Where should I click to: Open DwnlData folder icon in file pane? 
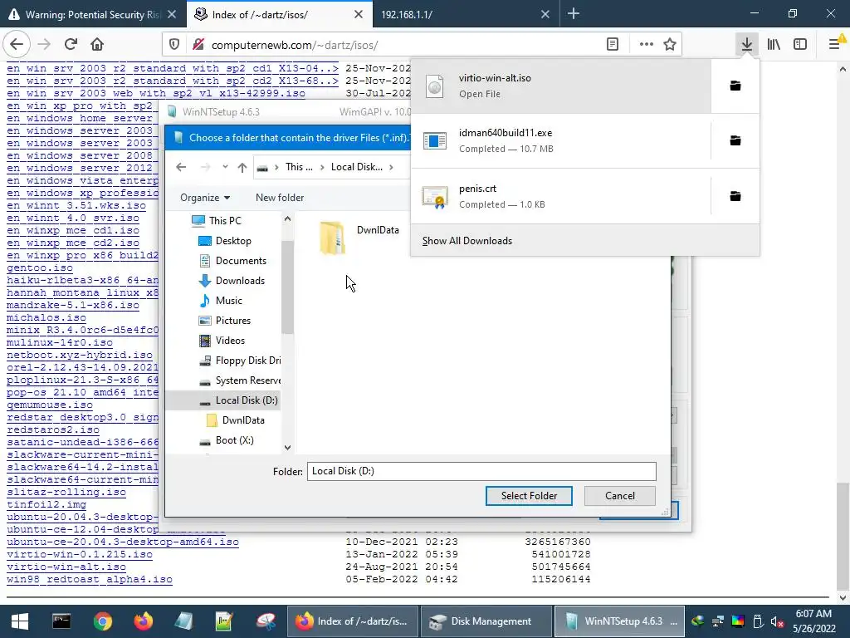pos(332,238)
